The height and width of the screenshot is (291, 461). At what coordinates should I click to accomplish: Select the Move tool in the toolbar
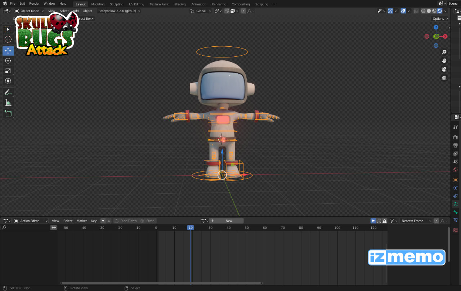(x=8, y=51)
